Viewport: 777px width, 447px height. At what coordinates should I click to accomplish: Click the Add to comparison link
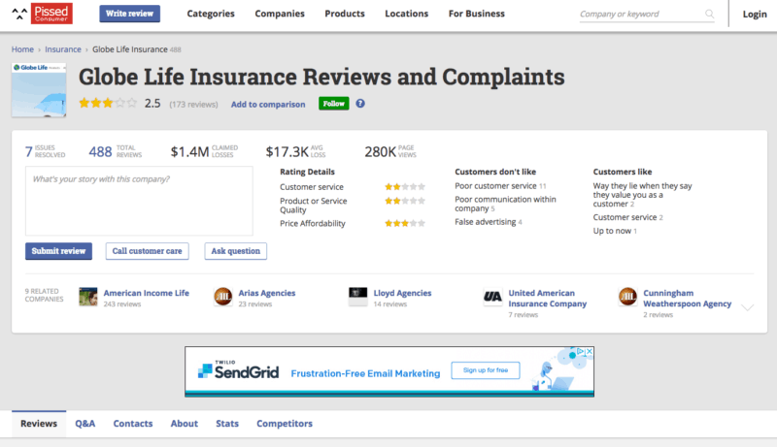point(268,105)
